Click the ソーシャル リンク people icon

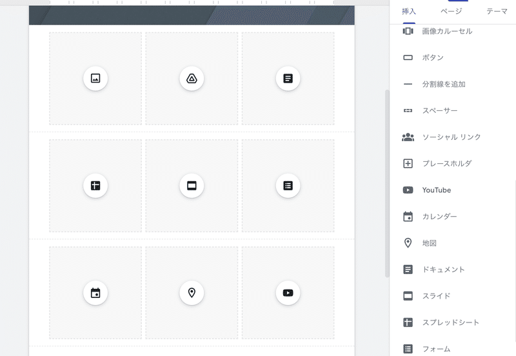coord(408,137)
